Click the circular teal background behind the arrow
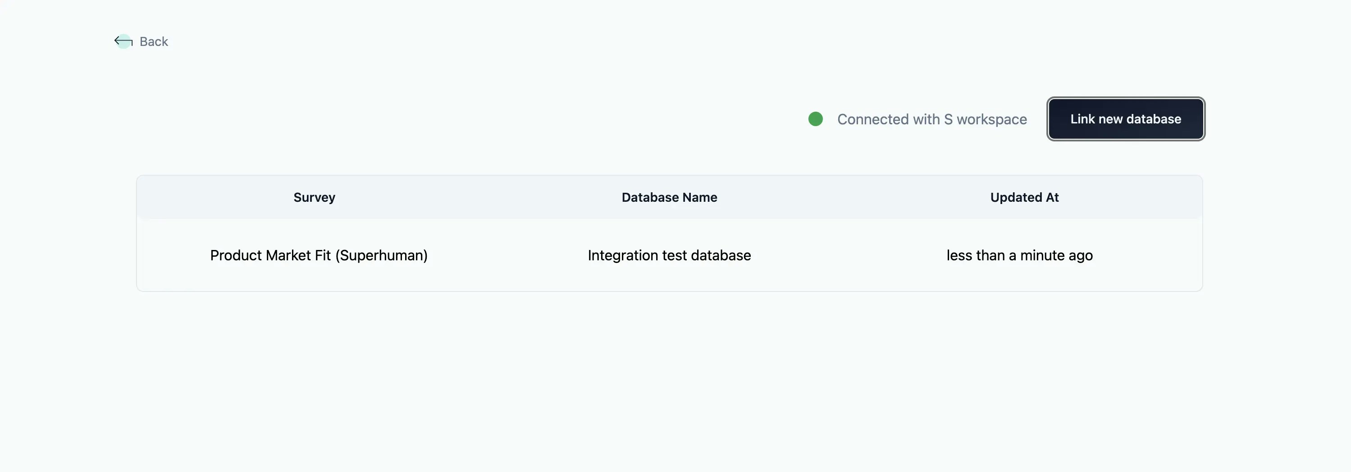The height and width of the screenshot is (472, 1351). click(124, 41)
